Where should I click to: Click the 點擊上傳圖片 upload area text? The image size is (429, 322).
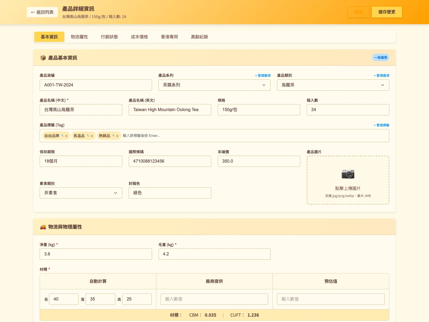pos(348,188)
